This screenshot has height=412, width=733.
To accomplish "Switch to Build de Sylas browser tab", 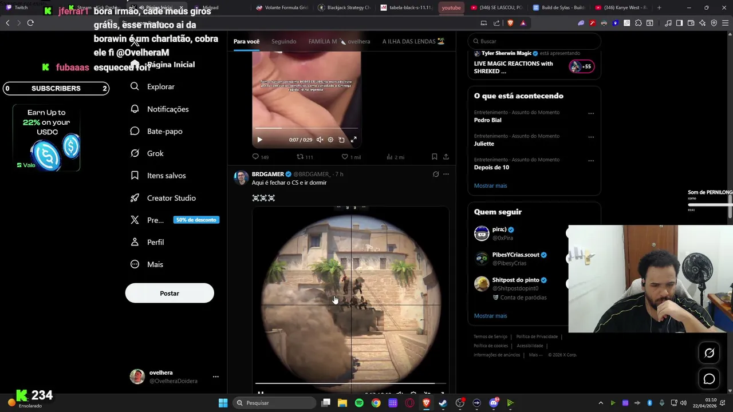I will coord(558,7).
